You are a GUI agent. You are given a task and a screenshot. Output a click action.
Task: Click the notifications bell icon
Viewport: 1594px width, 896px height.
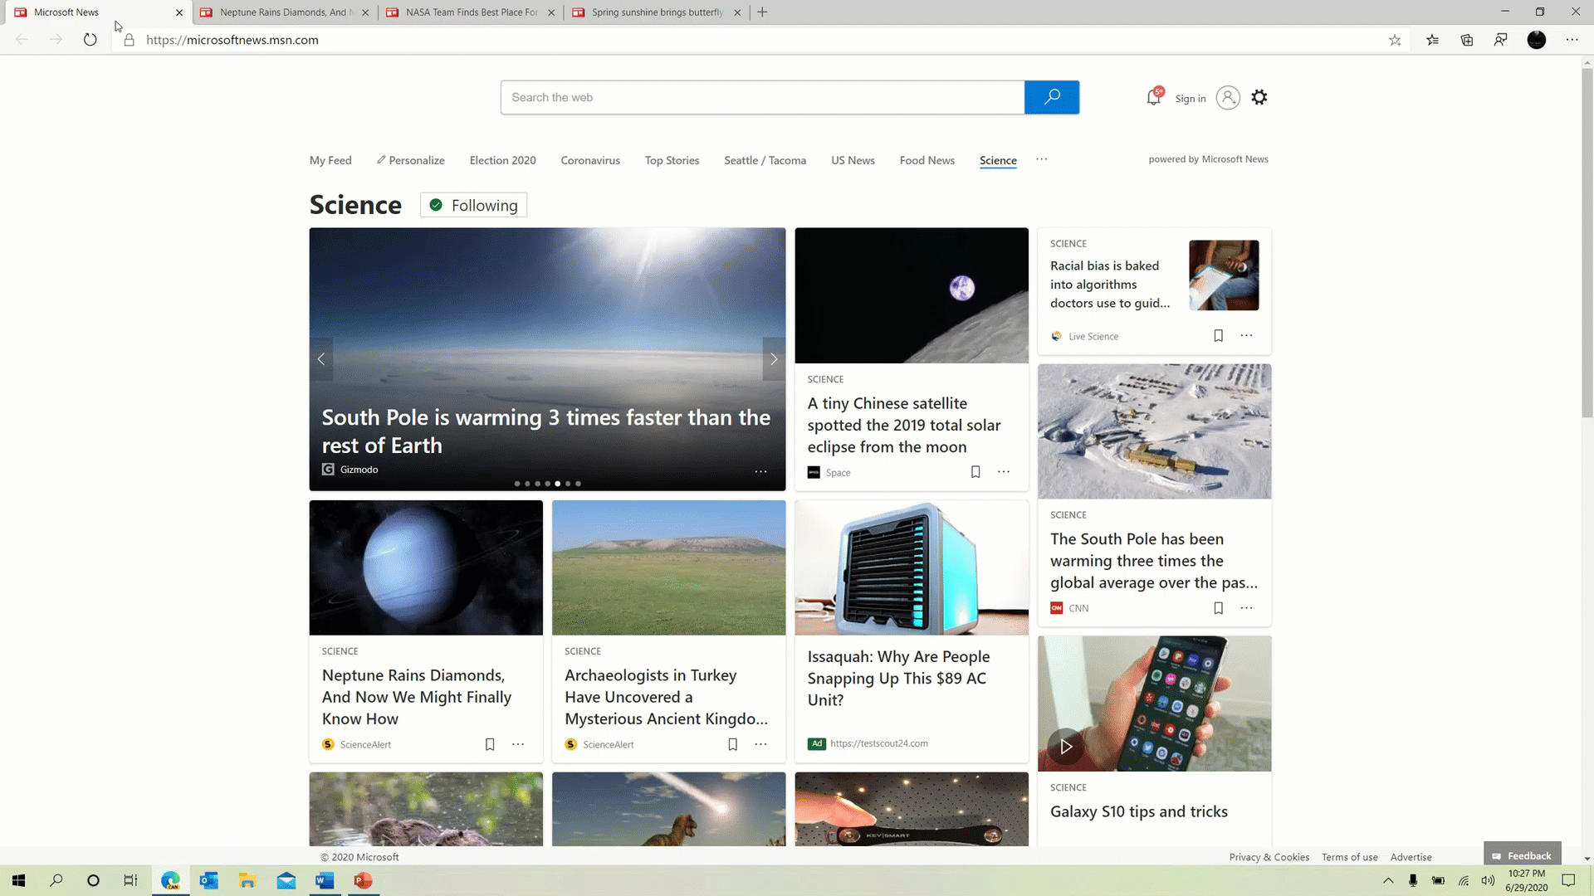click(x=1153, y=97)
